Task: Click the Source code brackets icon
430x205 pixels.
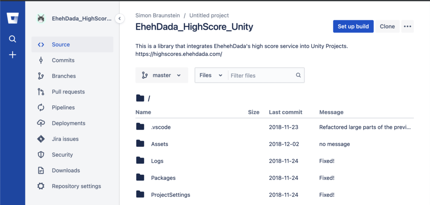Action: tap(41, 44)
